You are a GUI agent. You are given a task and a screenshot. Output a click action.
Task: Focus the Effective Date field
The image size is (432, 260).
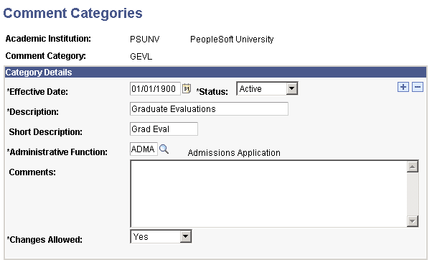click(155, 88)
